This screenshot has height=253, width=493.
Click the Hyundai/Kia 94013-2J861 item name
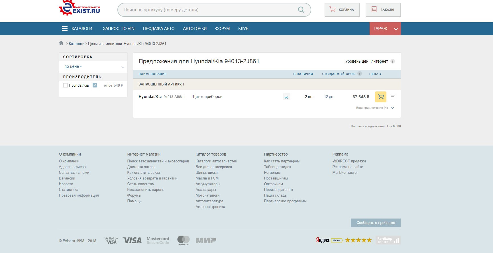click(x=161, y=97)
